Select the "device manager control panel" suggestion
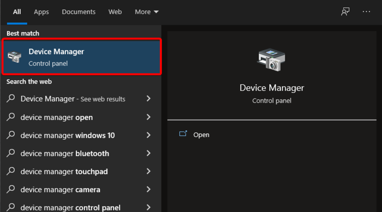 click(70, 207)
